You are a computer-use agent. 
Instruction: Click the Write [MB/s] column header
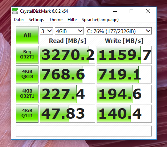(x=124, y=41)
